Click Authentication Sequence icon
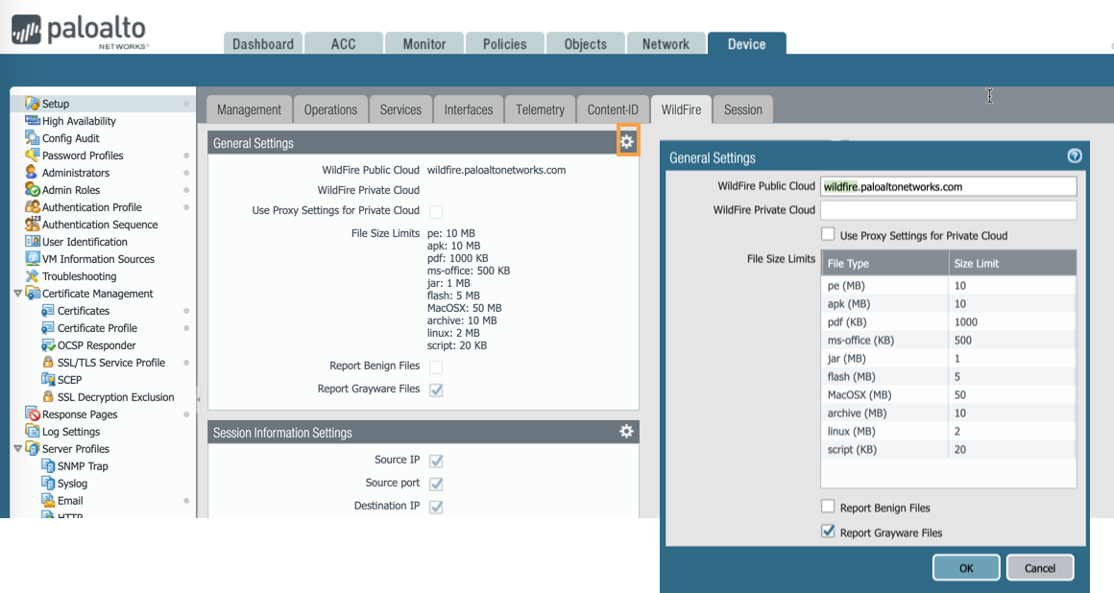Screen dimensions: 1114x593 click(32, 224)
